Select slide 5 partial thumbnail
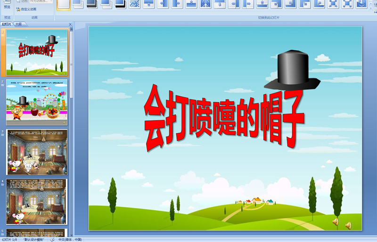377x242 pixels. click(x=37, y=233)
